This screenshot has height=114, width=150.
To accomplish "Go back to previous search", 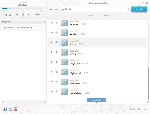I will coord(51,9).
